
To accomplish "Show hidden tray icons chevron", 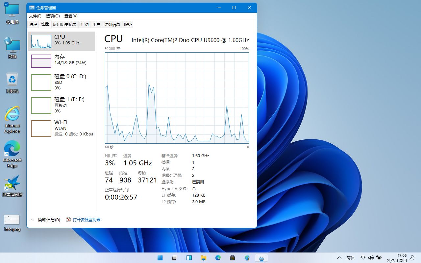I will click(339, 258).
